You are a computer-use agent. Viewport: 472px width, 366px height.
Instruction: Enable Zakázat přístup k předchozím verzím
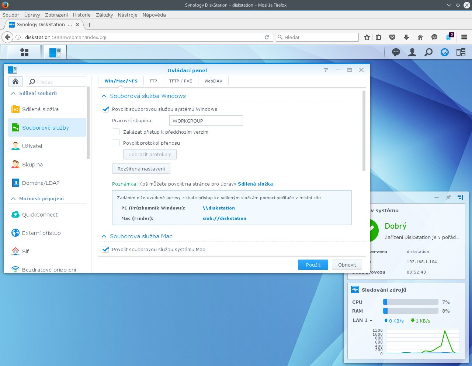pos(116,132)
